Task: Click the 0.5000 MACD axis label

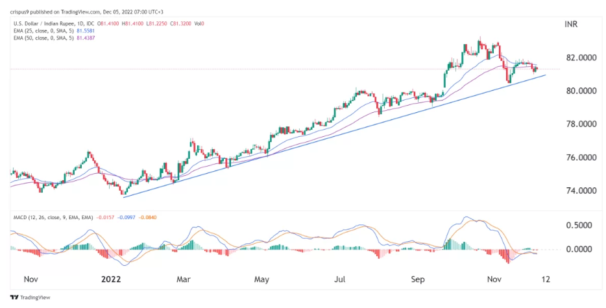Action: click(579, 225)
